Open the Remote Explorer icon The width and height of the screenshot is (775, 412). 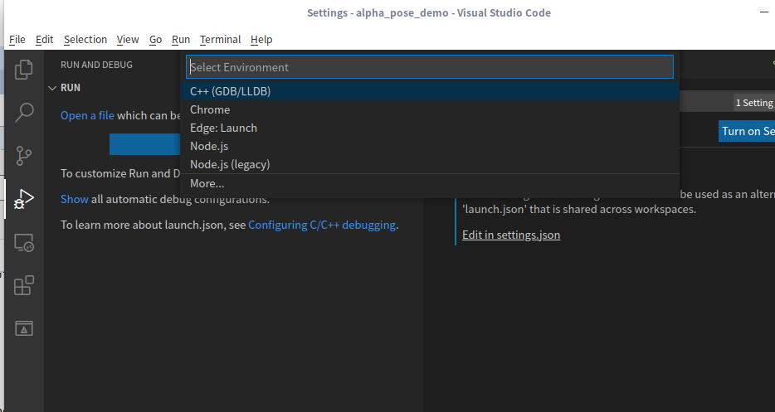(x=24, y=243)
